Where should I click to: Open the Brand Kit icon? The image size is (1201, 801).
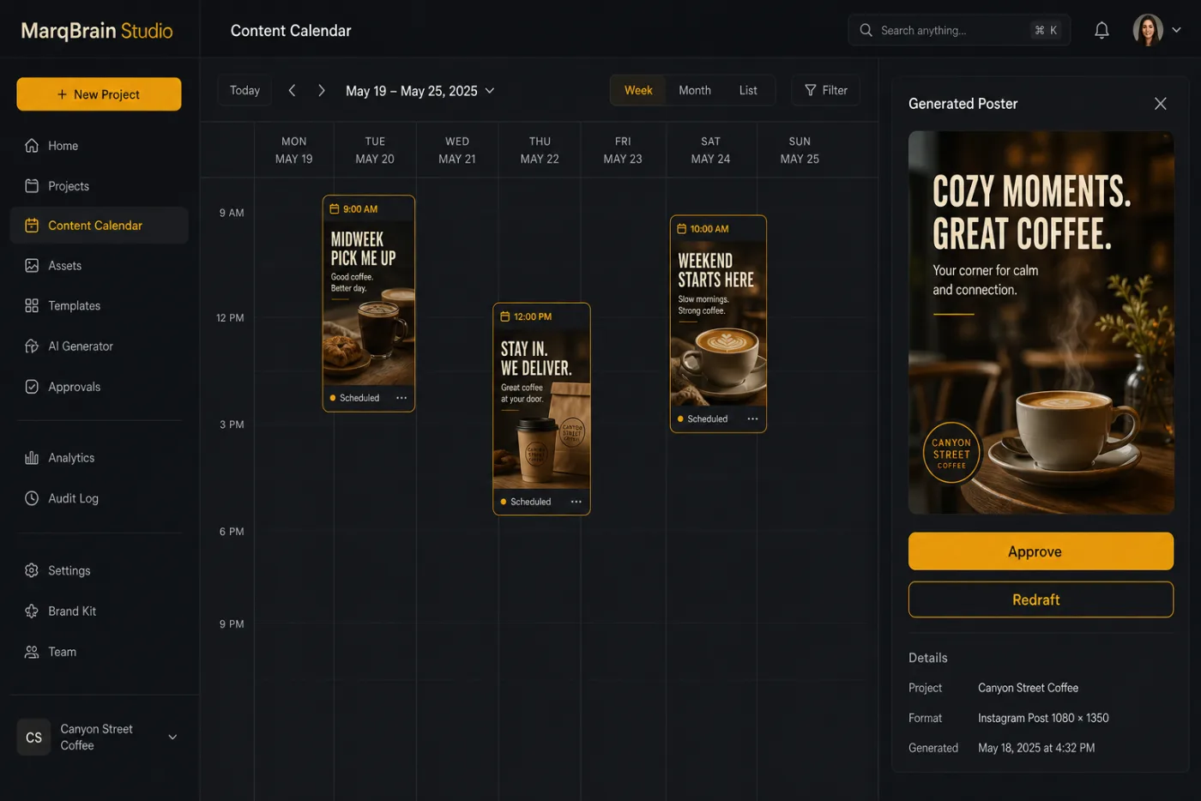pyautogui.click(x=32, y=611)
